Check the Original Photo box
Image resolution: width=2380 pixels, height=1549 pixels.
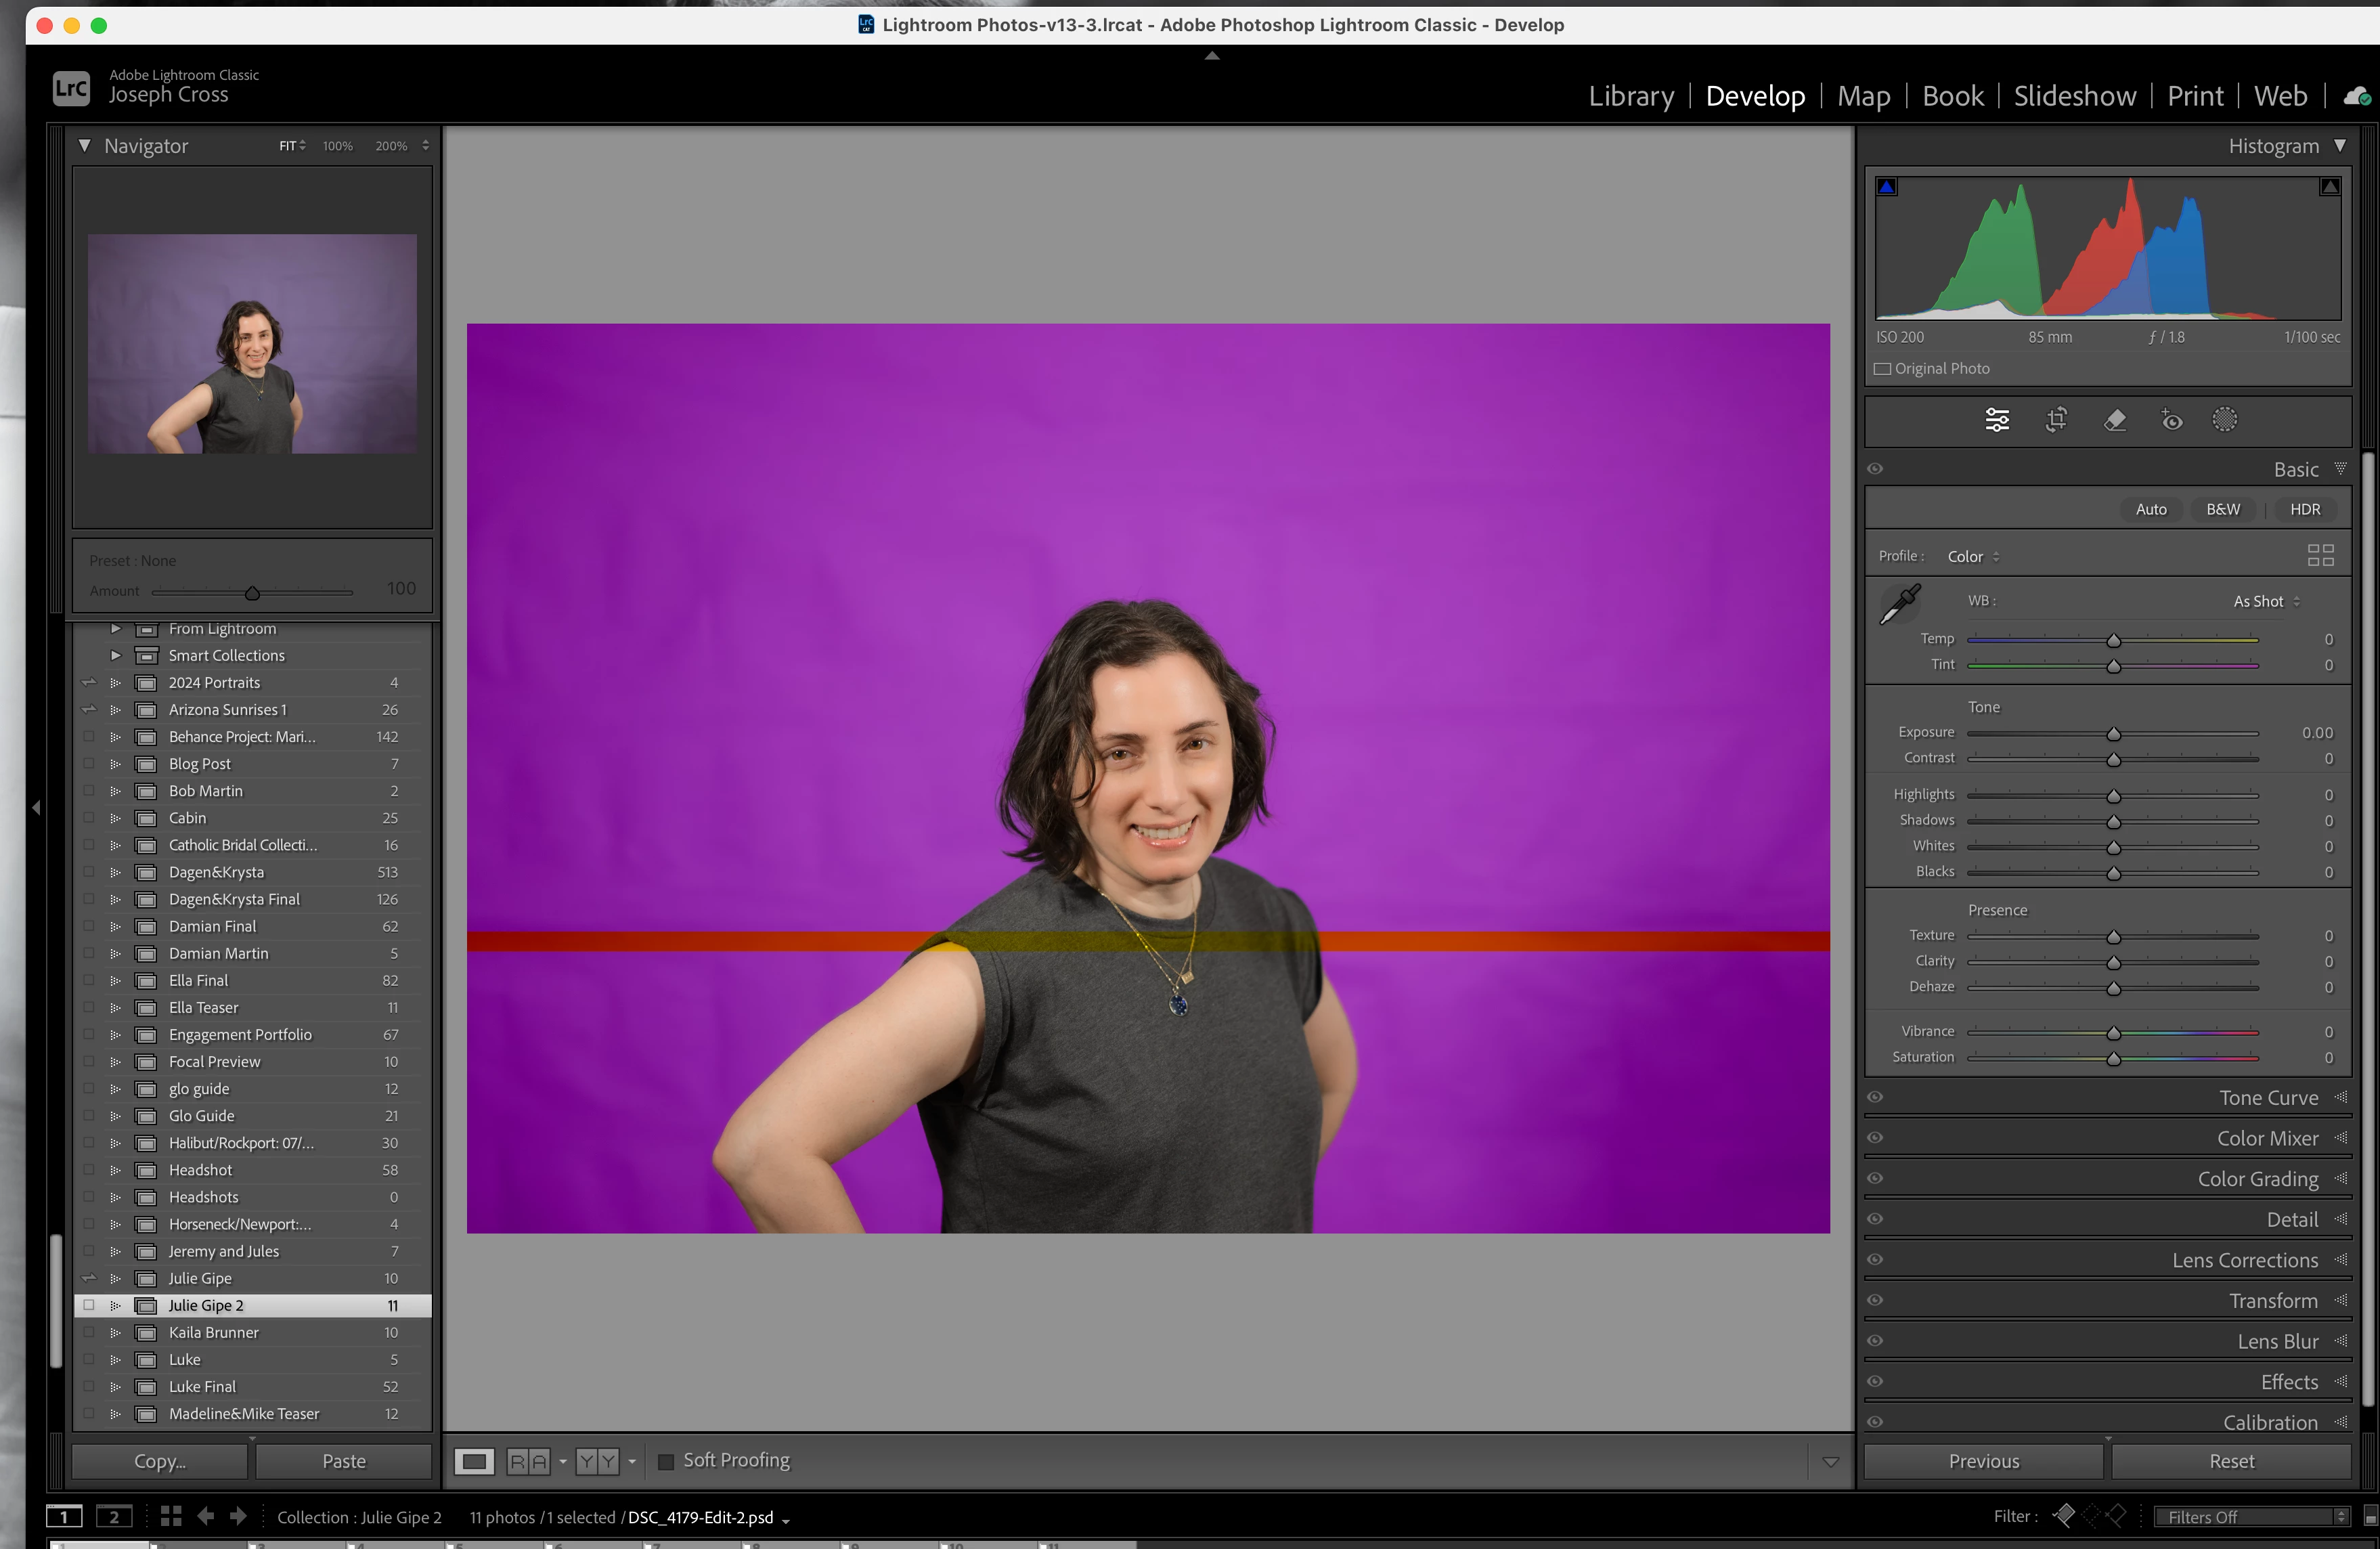(1882, 369)
